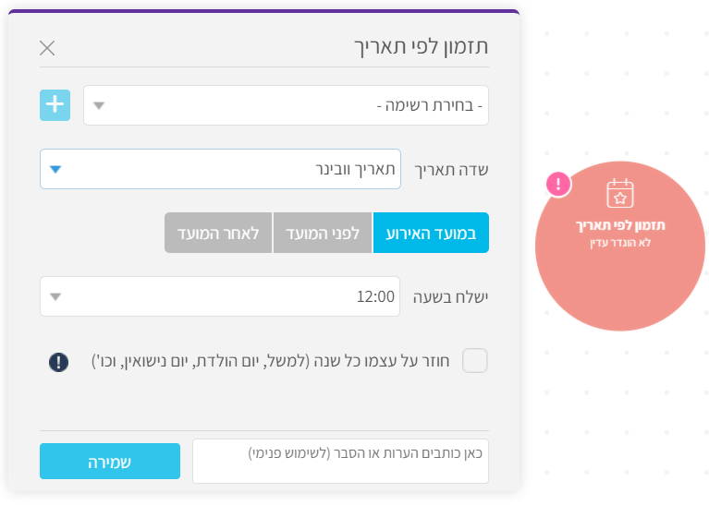Click the לא הוגדר עדיין node subtitle
This screenshot has width=709, height=505.
[620, 243]
